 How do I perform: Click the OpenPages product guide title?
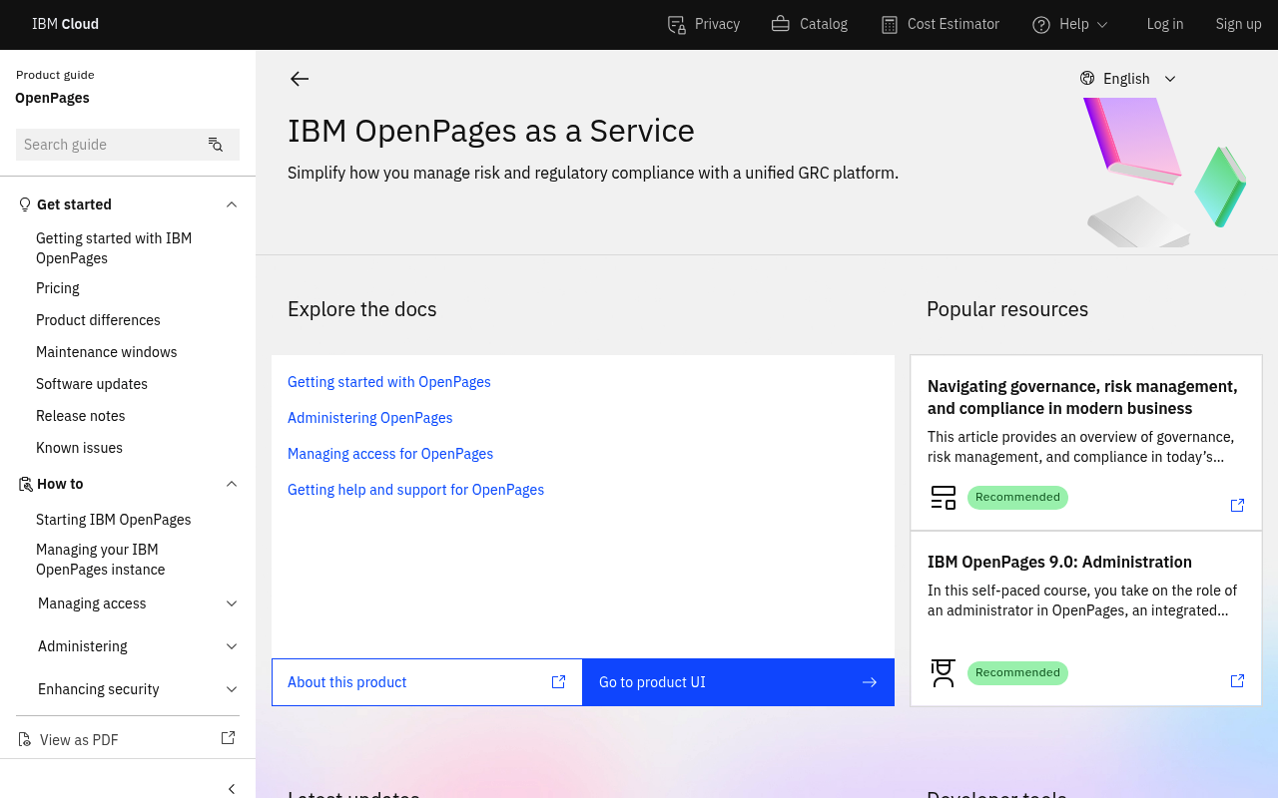click(x=52, y=98)
